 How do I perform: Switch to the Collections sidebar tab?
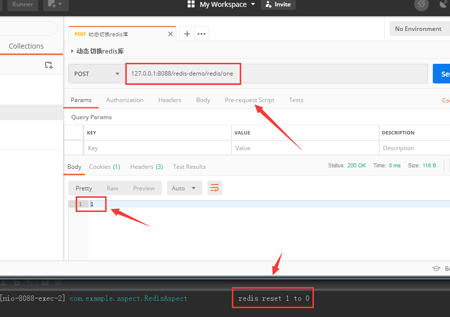26,46
